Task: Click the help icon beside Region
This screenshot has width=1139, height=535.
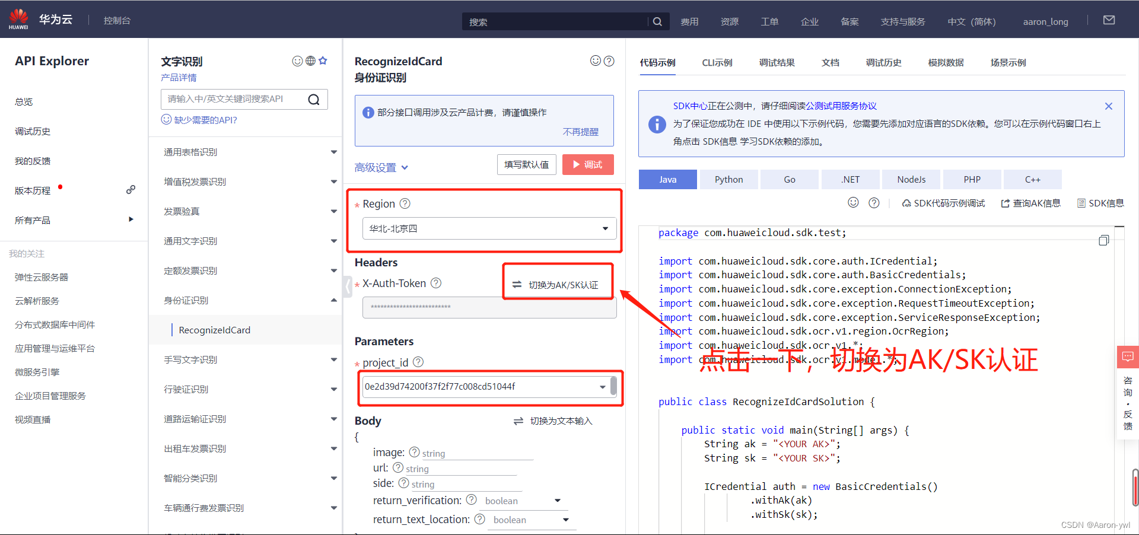Action: pos(405,203)
